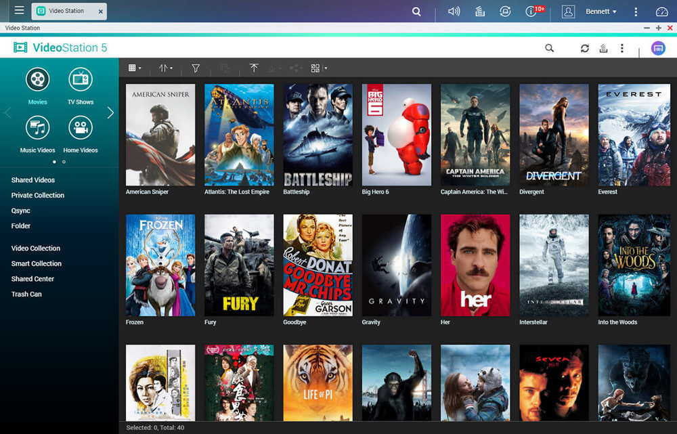
Task: Select the Fury movie poster
Action: pos(239,265)
